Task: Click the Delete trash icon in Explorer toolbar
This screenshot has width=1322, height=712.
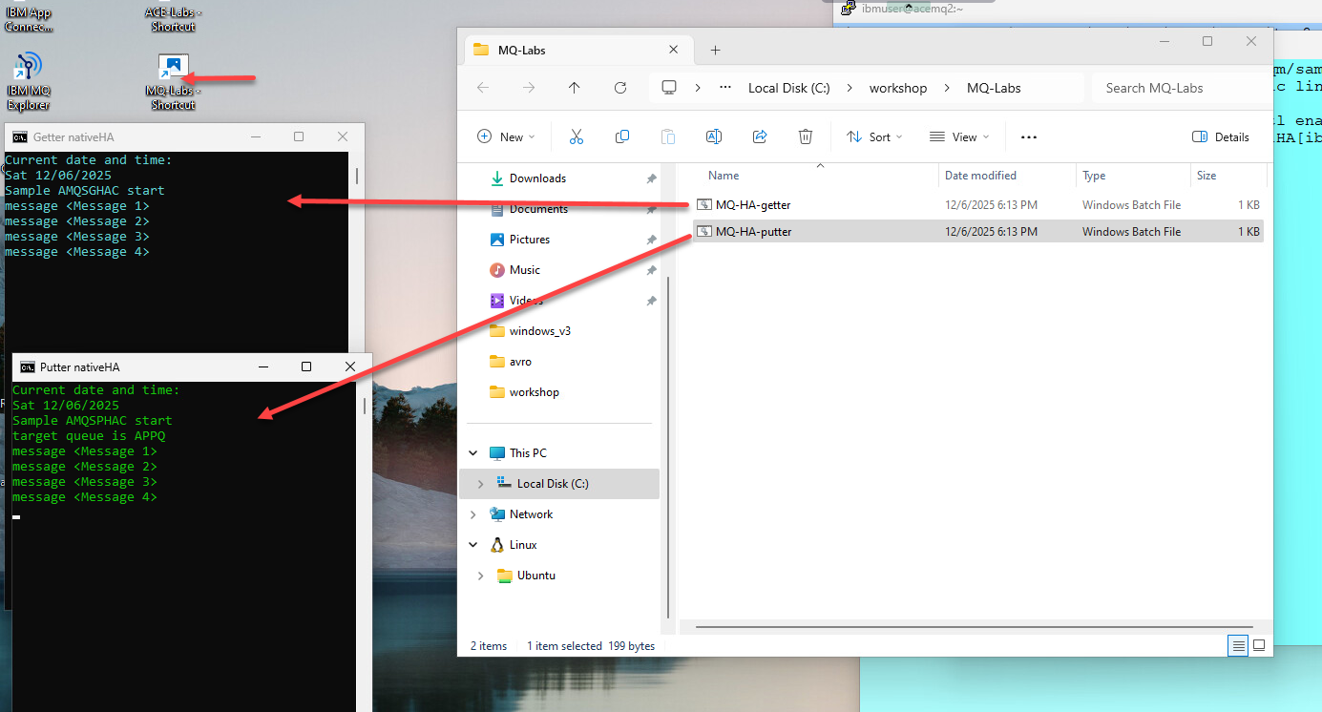Action: point(806,136)
